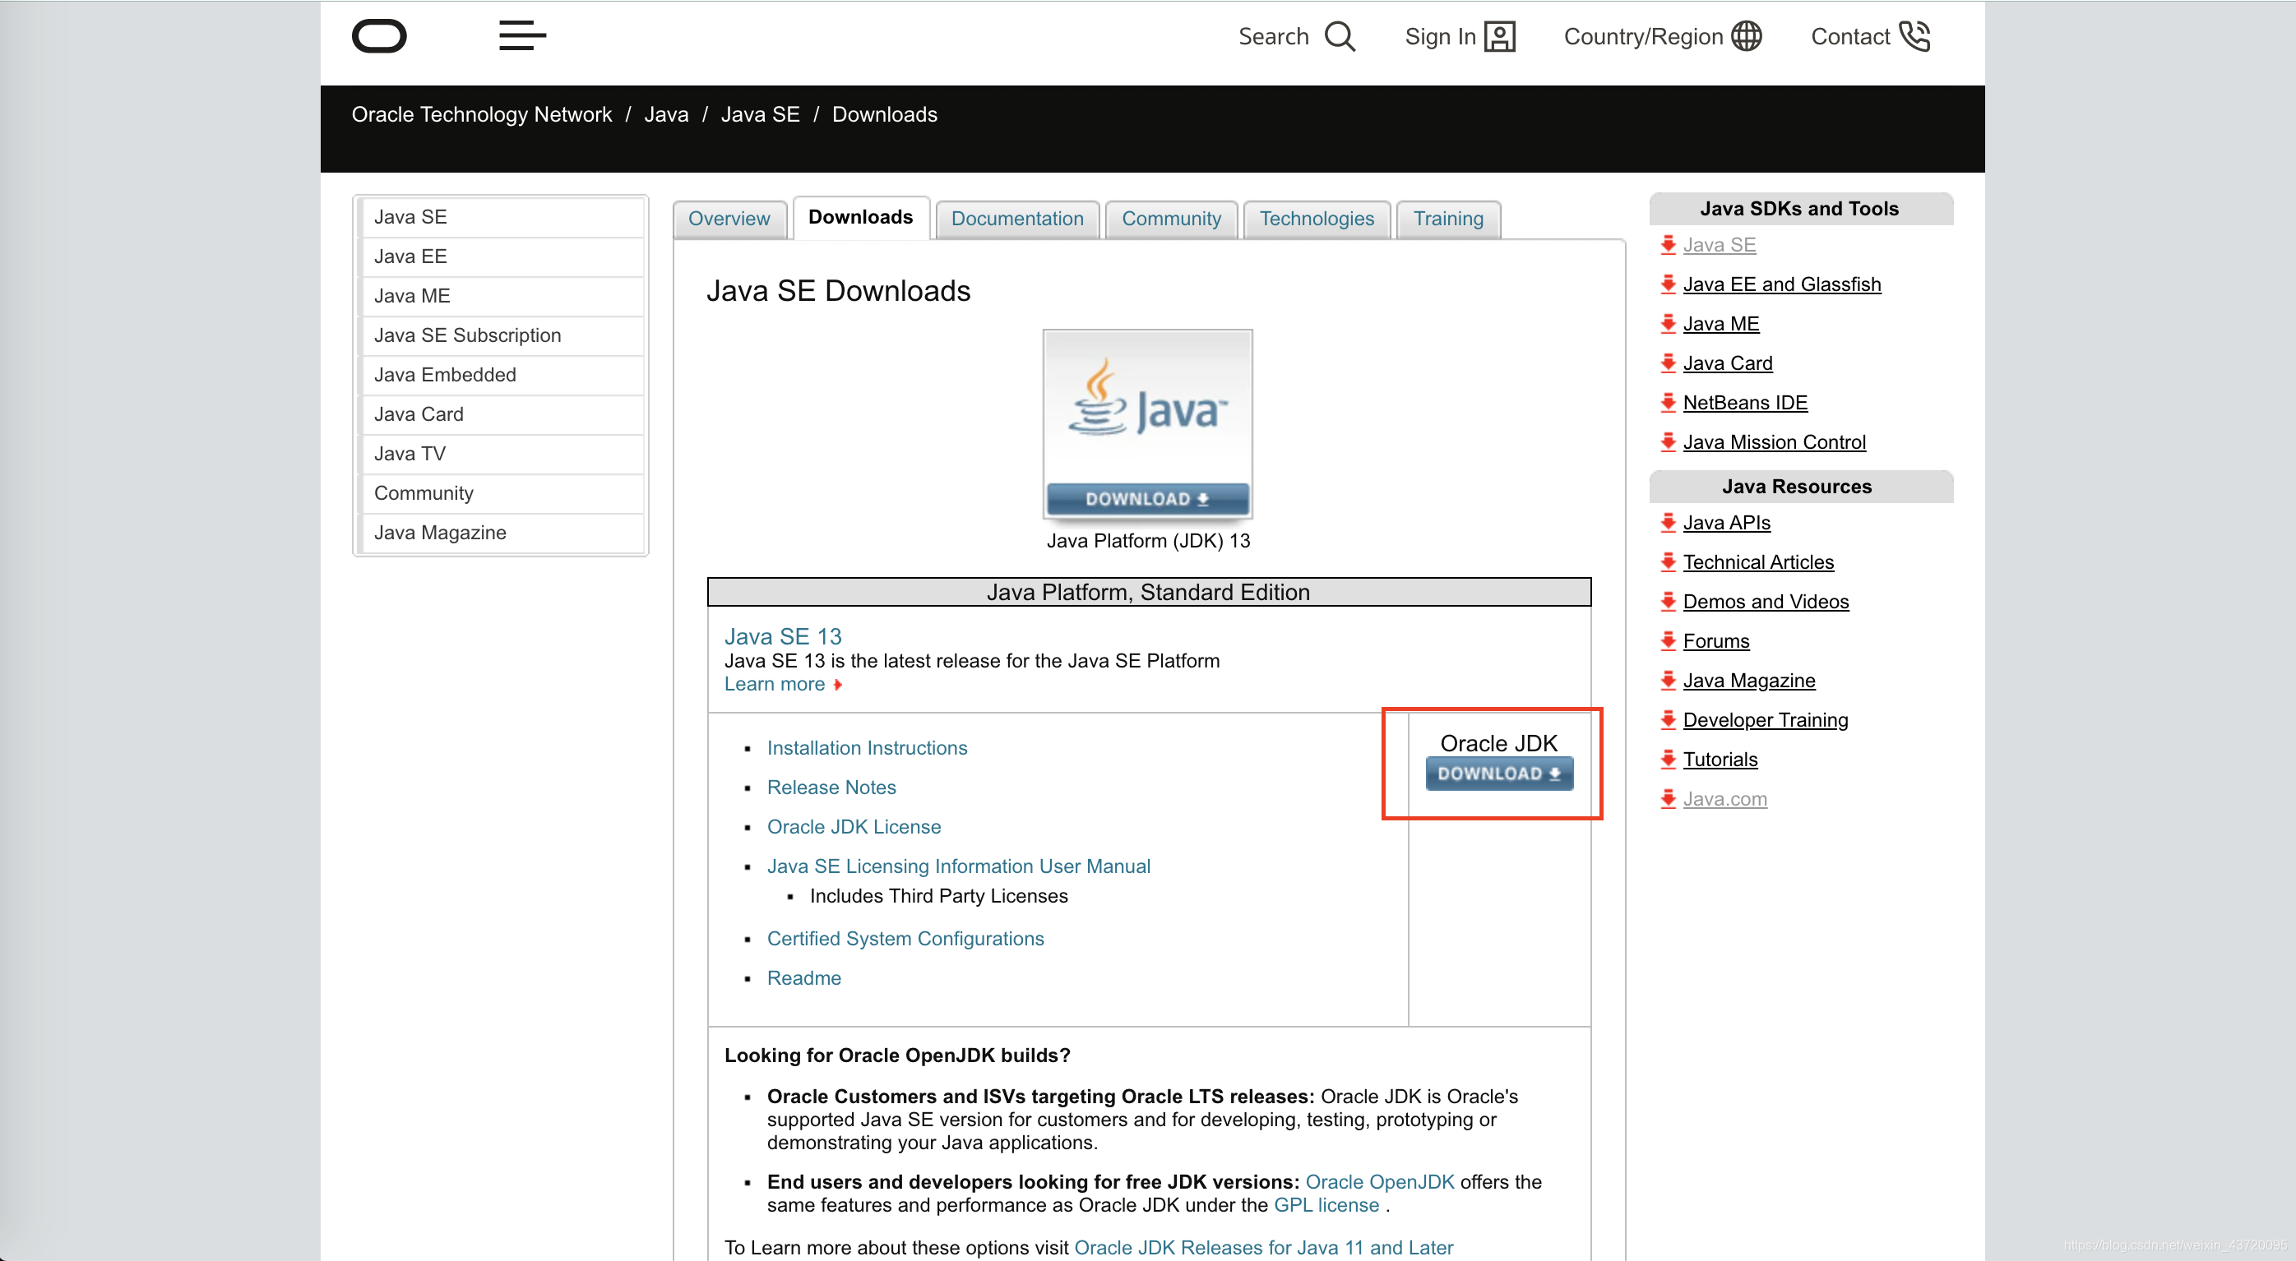Click the Sign In person icon
This screenshot has height=1261, width=2296.
click(1499, 36)
